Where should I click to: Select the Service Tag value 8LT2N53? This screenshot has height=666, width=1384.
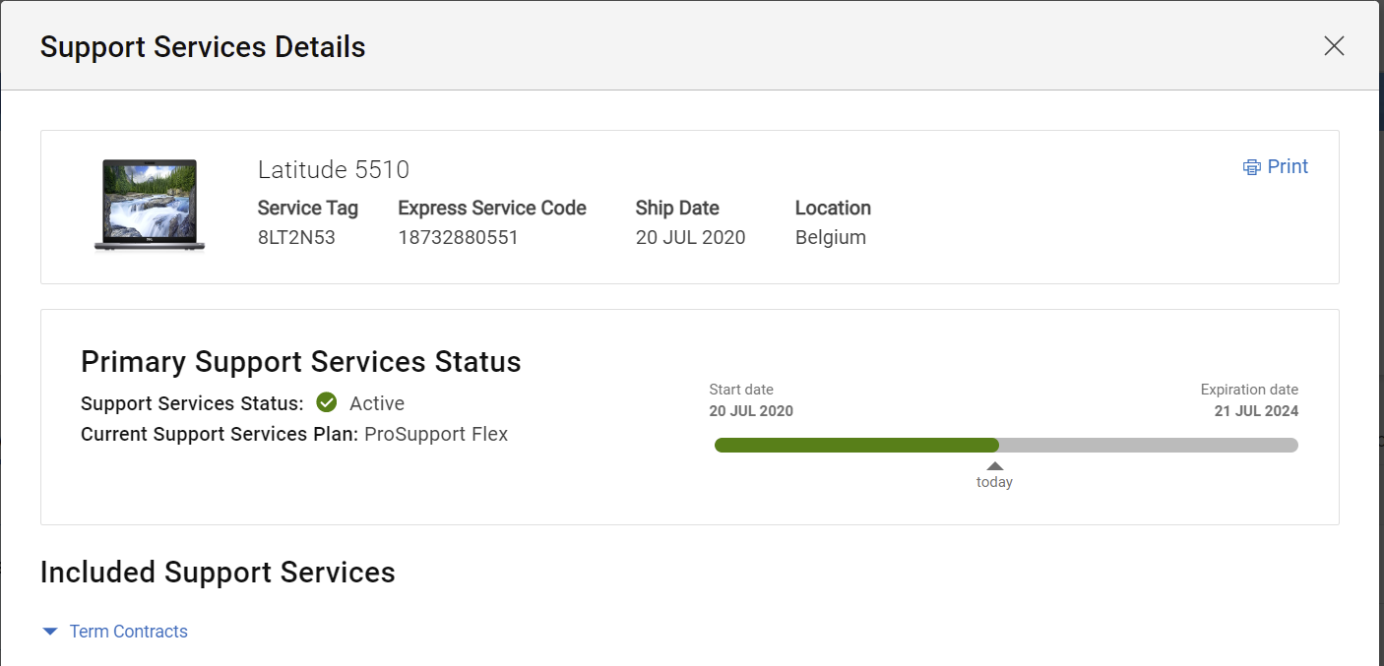pos(296,237)
